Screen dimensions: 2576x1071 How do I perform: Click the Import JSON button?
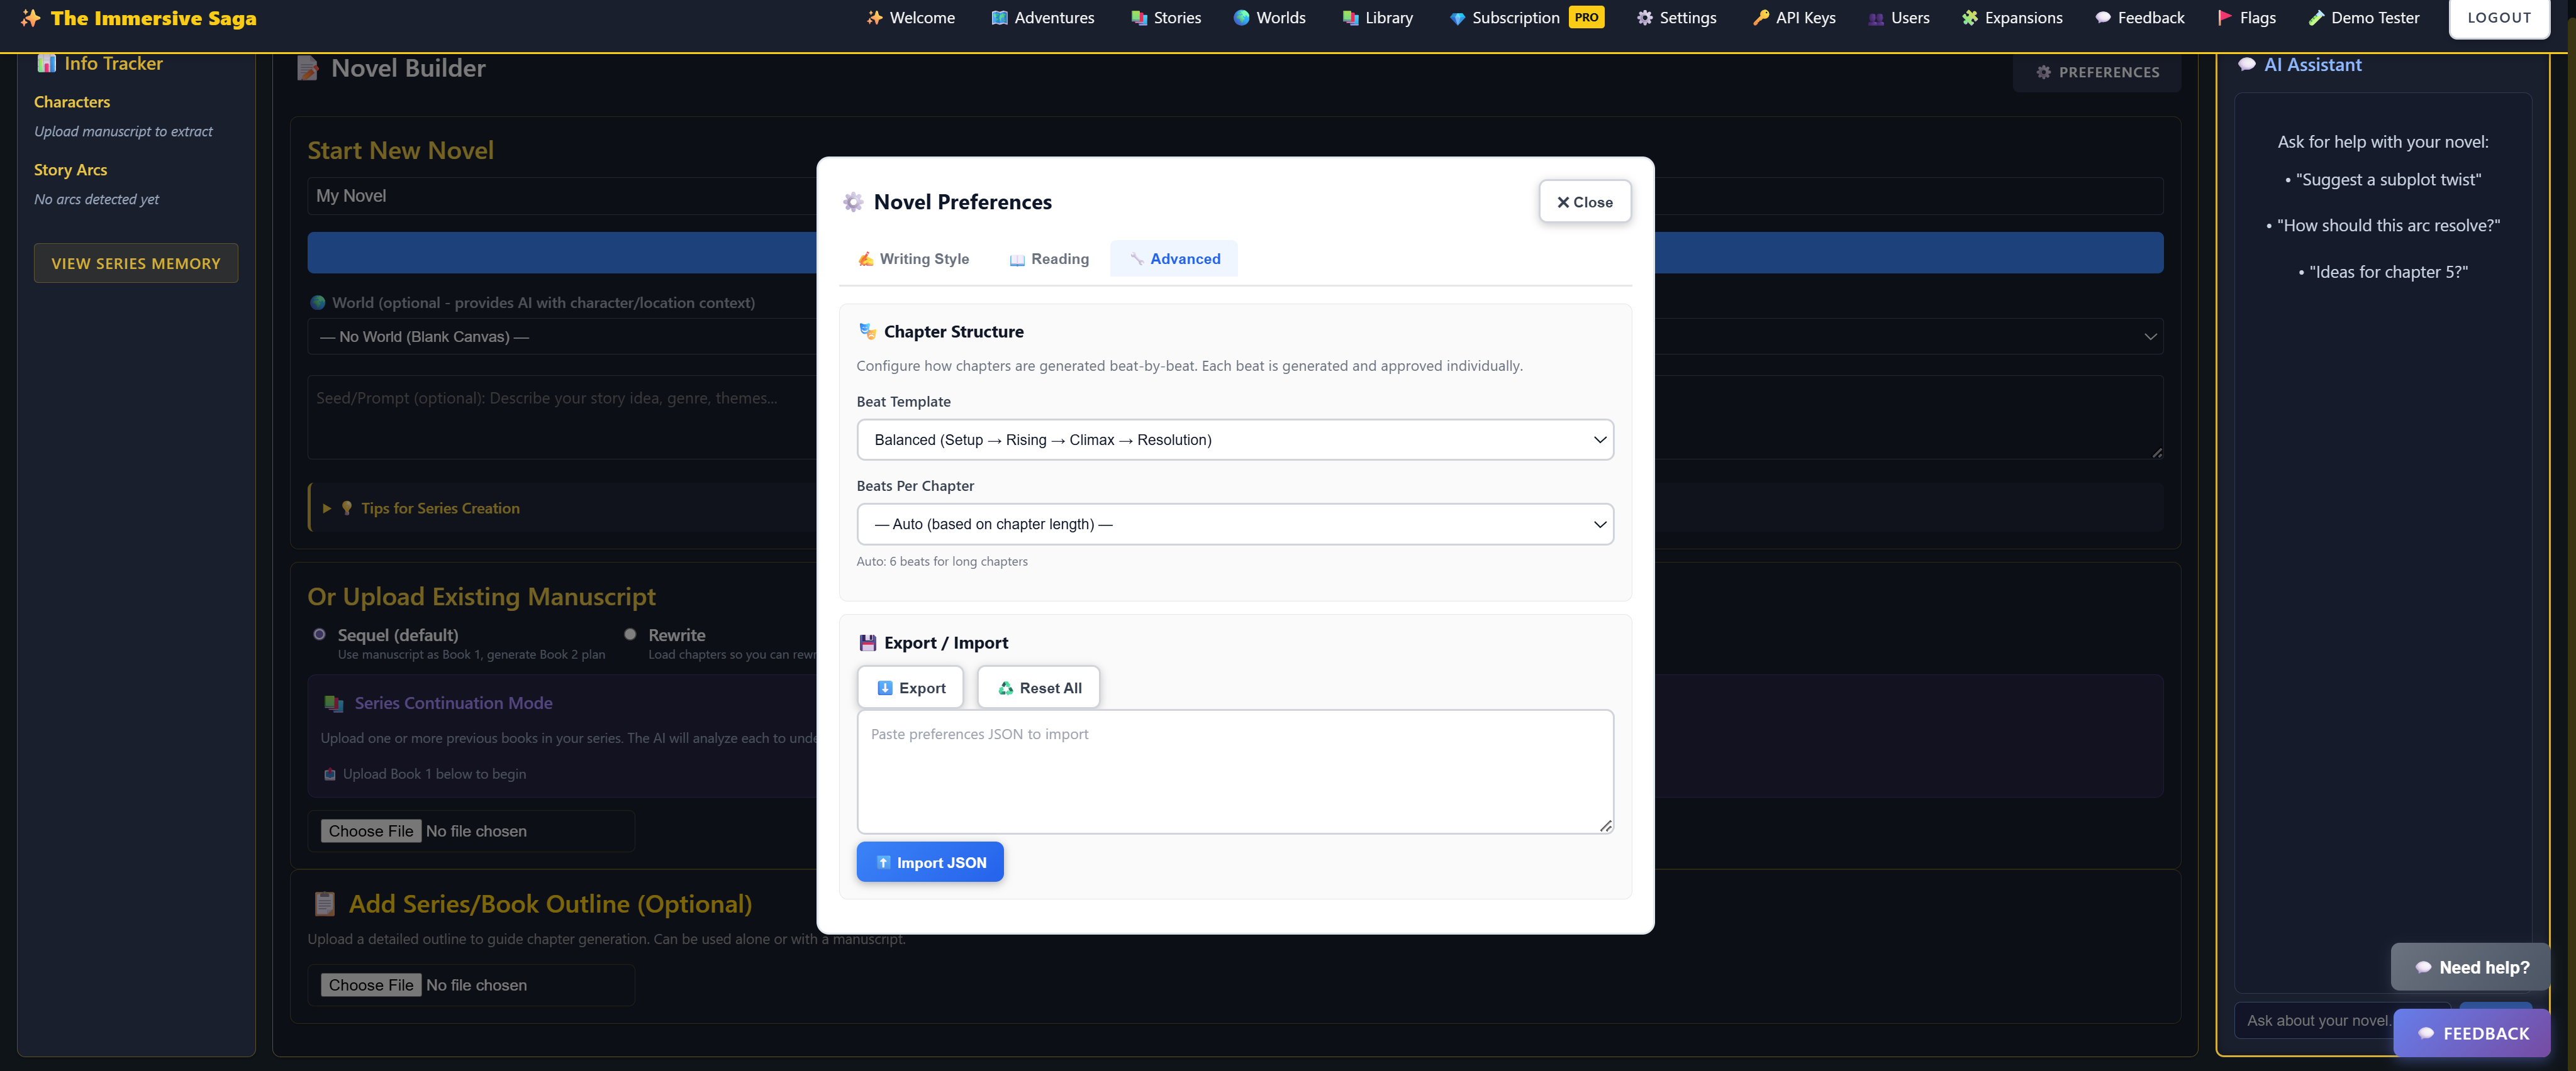click(x=929, y=862)
